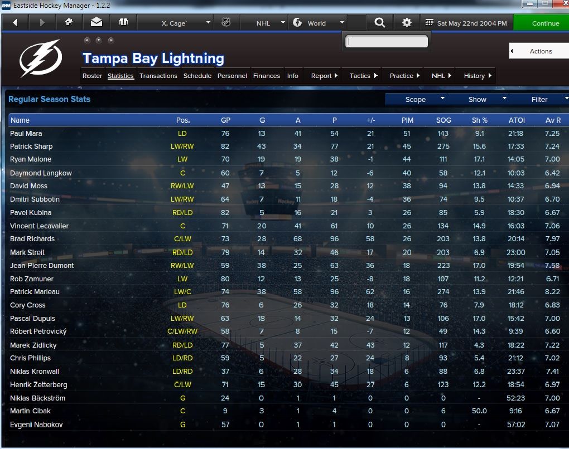Open player Martin Cibak

point(30,411)
